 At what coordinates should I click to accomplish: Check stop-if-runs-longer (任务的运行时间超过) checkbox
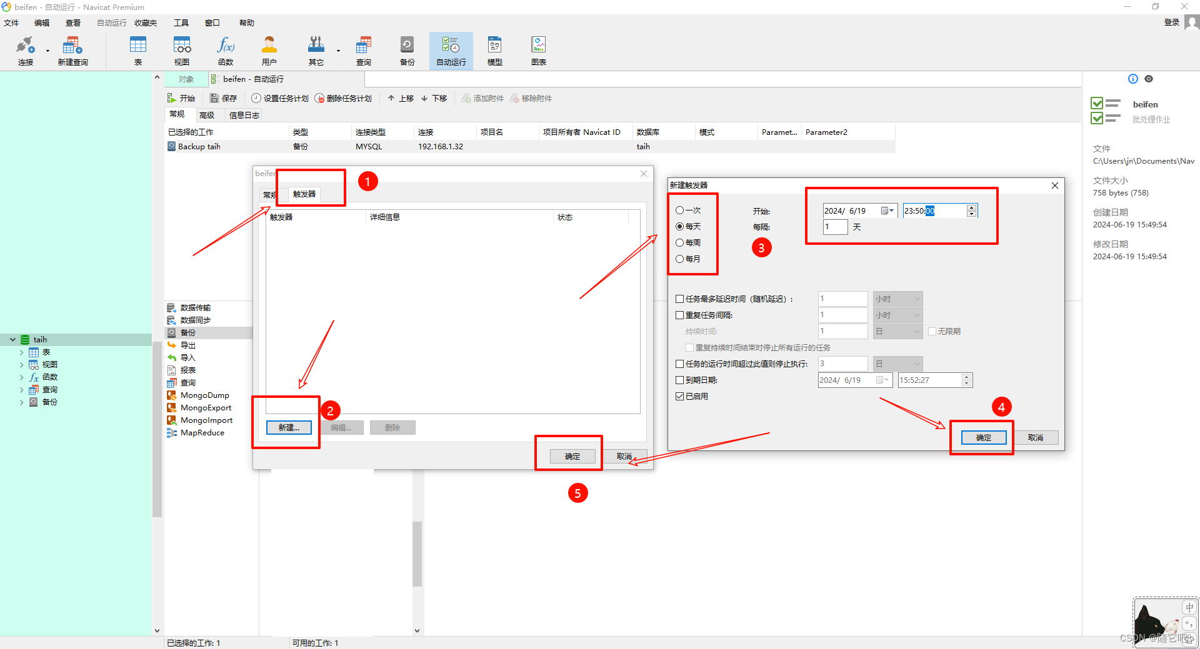[x=680, y=364]
